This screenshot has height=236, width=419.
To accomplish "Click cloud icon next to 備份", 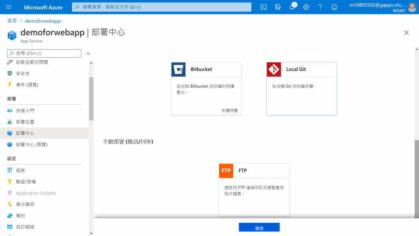I will click(x=10, y=216).
